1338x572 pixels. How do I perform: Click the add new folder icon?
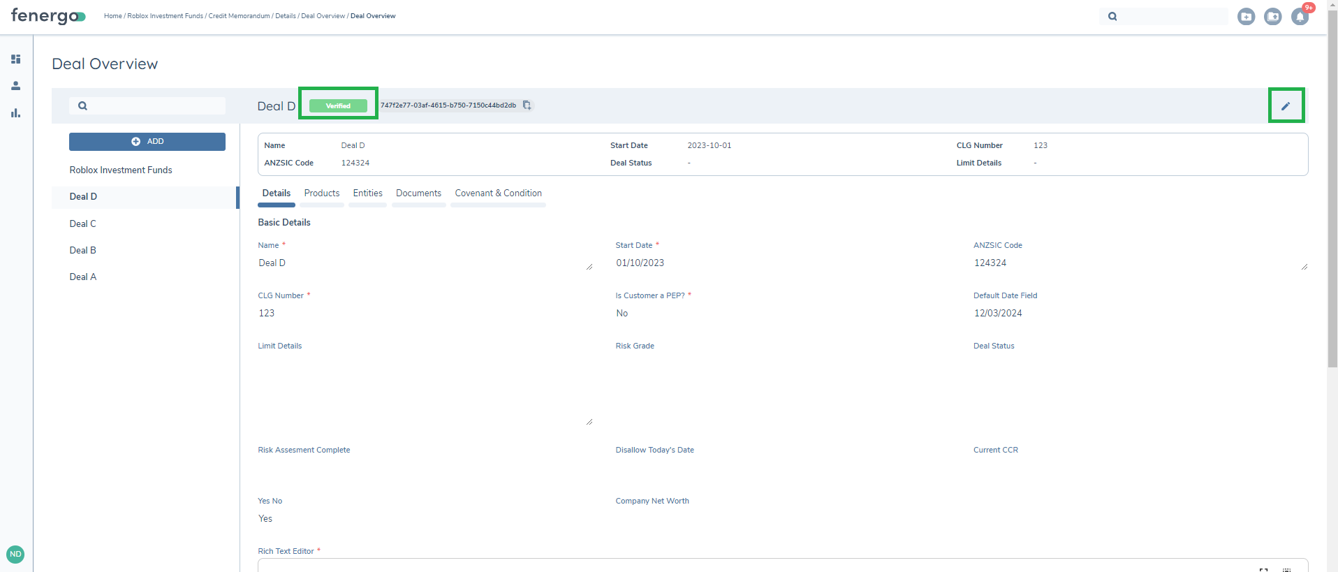[1246, 16]
